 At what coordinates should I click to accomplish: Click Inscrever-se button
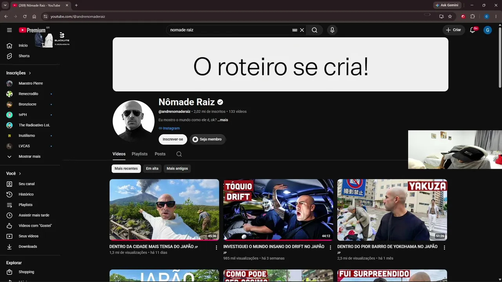click(x=173, y=139)
